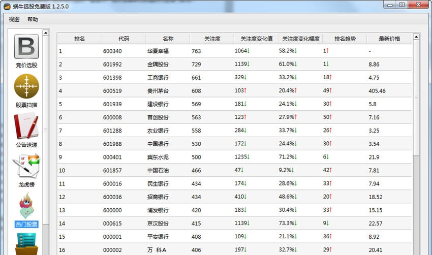Viewport: 432px width, 255px height.
Task: Select stock name 民生银行
Action: point(158,183)
